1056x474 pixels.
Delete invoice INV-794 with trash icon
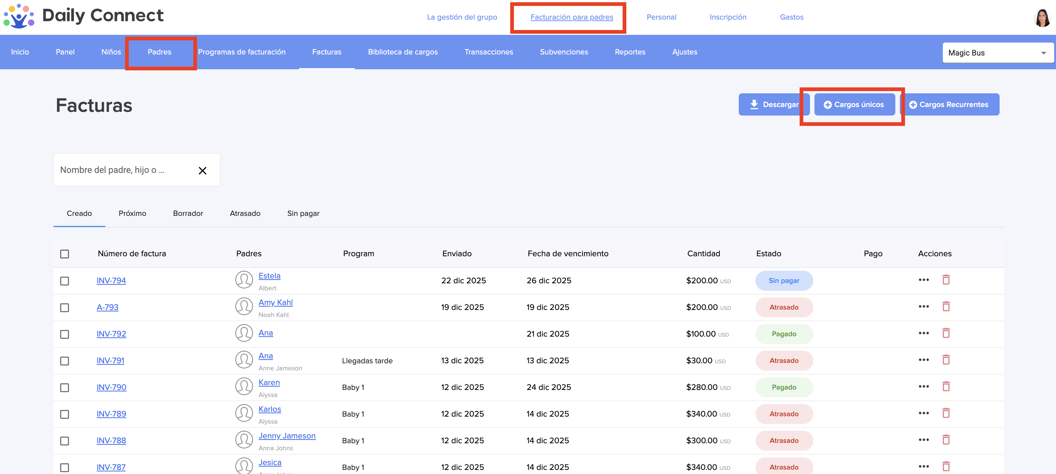946,280
